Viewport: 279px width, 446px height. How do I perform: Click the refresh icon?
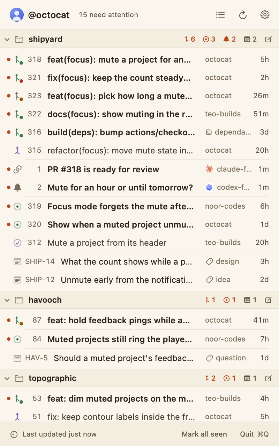[243, 15]
